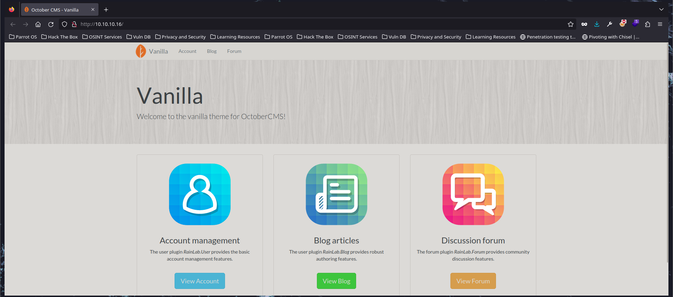Click the insecure connection padlock icon

pos(74,24)
